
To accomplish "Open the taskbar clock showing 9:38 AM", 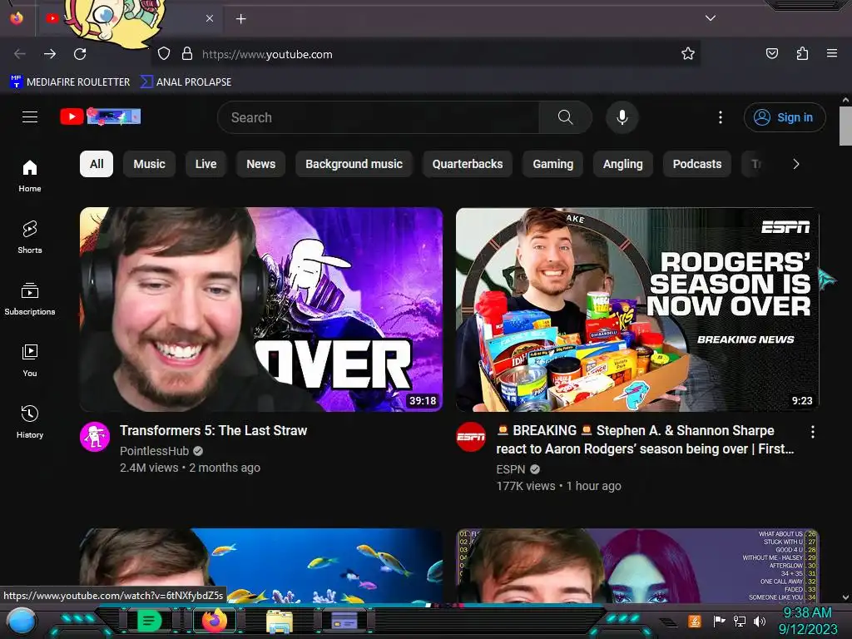I will tap(807, 621).
